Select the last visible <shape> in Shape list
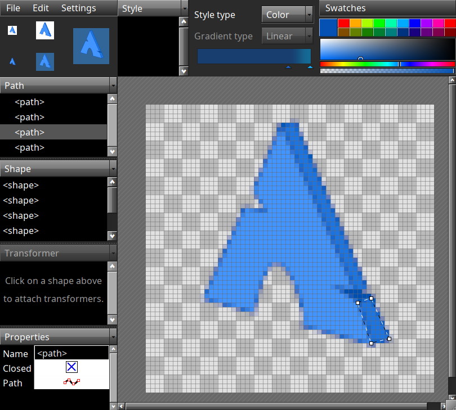Viewport: 456px width, 410px height. [53, 231]
